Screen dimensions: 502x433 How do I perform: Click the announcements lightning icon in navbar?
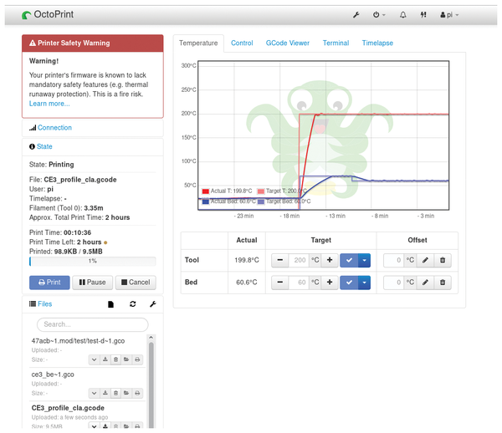click(x=423, y=15)
